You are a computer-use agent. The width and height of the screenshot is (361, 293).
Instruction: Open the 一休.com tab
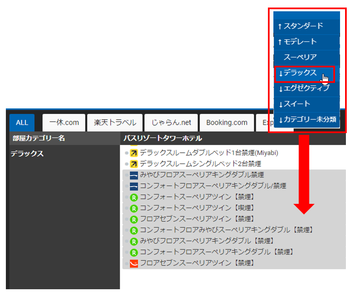[x=64, y=123]
